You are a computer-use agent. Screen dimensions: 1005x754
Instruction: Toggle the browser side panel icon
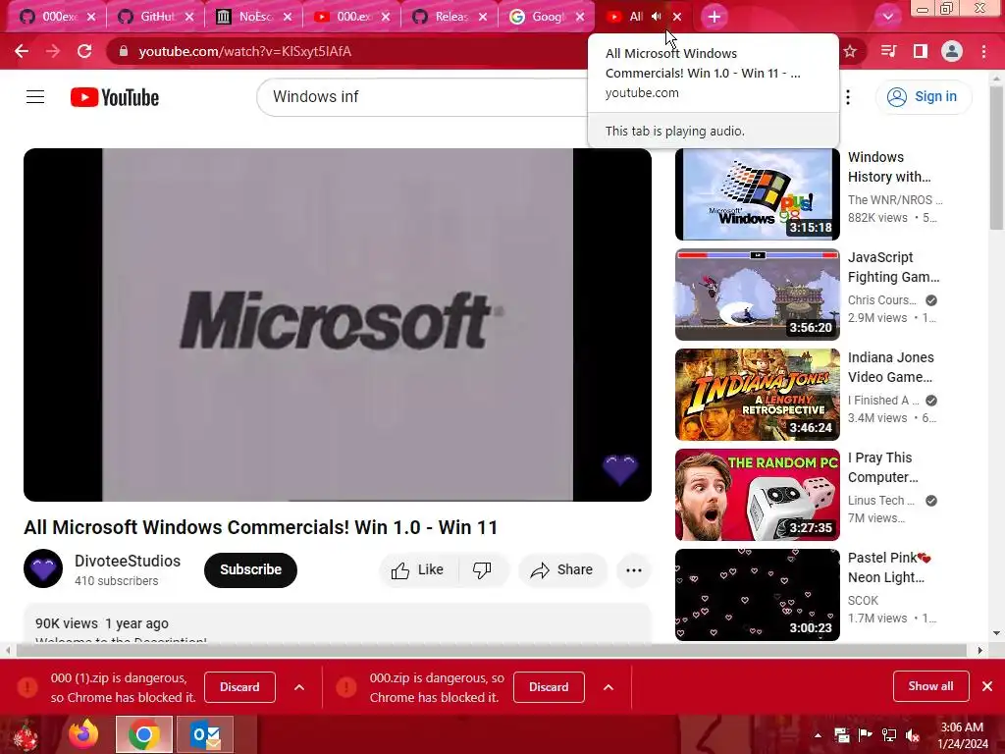(x=921, y=51)
